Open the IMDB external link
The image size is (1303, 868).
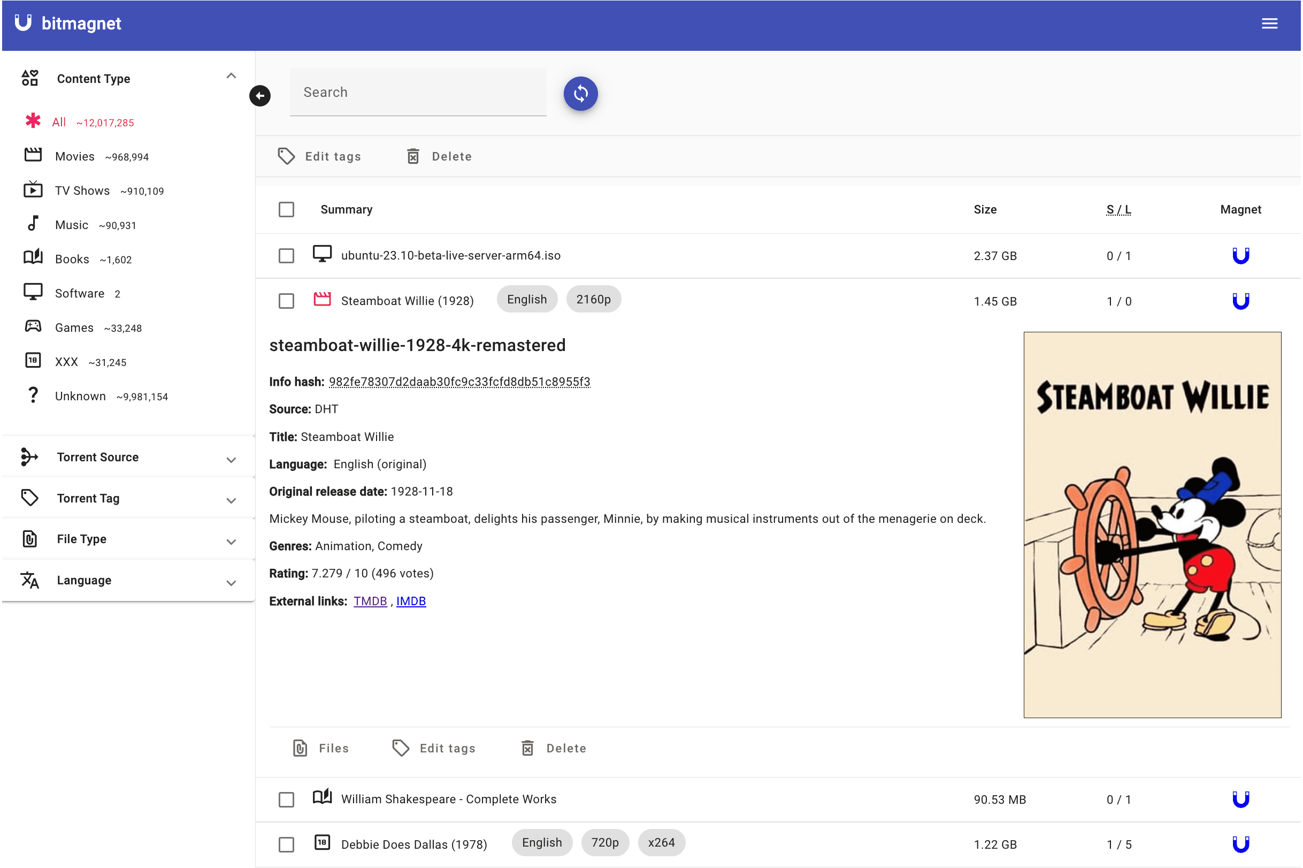[x=411, y=601]
